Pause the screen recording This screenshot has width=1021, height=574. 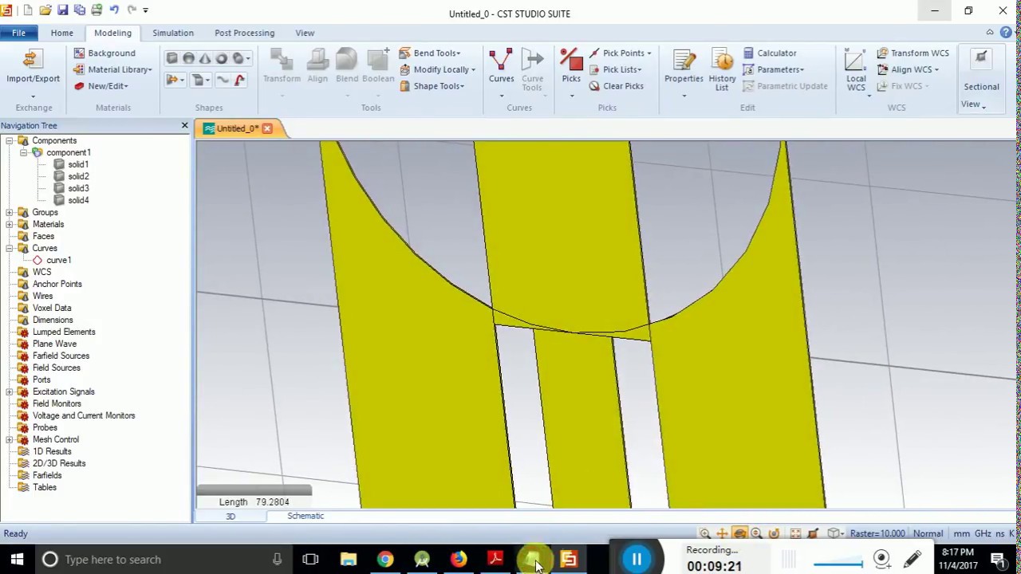(637, 559)
